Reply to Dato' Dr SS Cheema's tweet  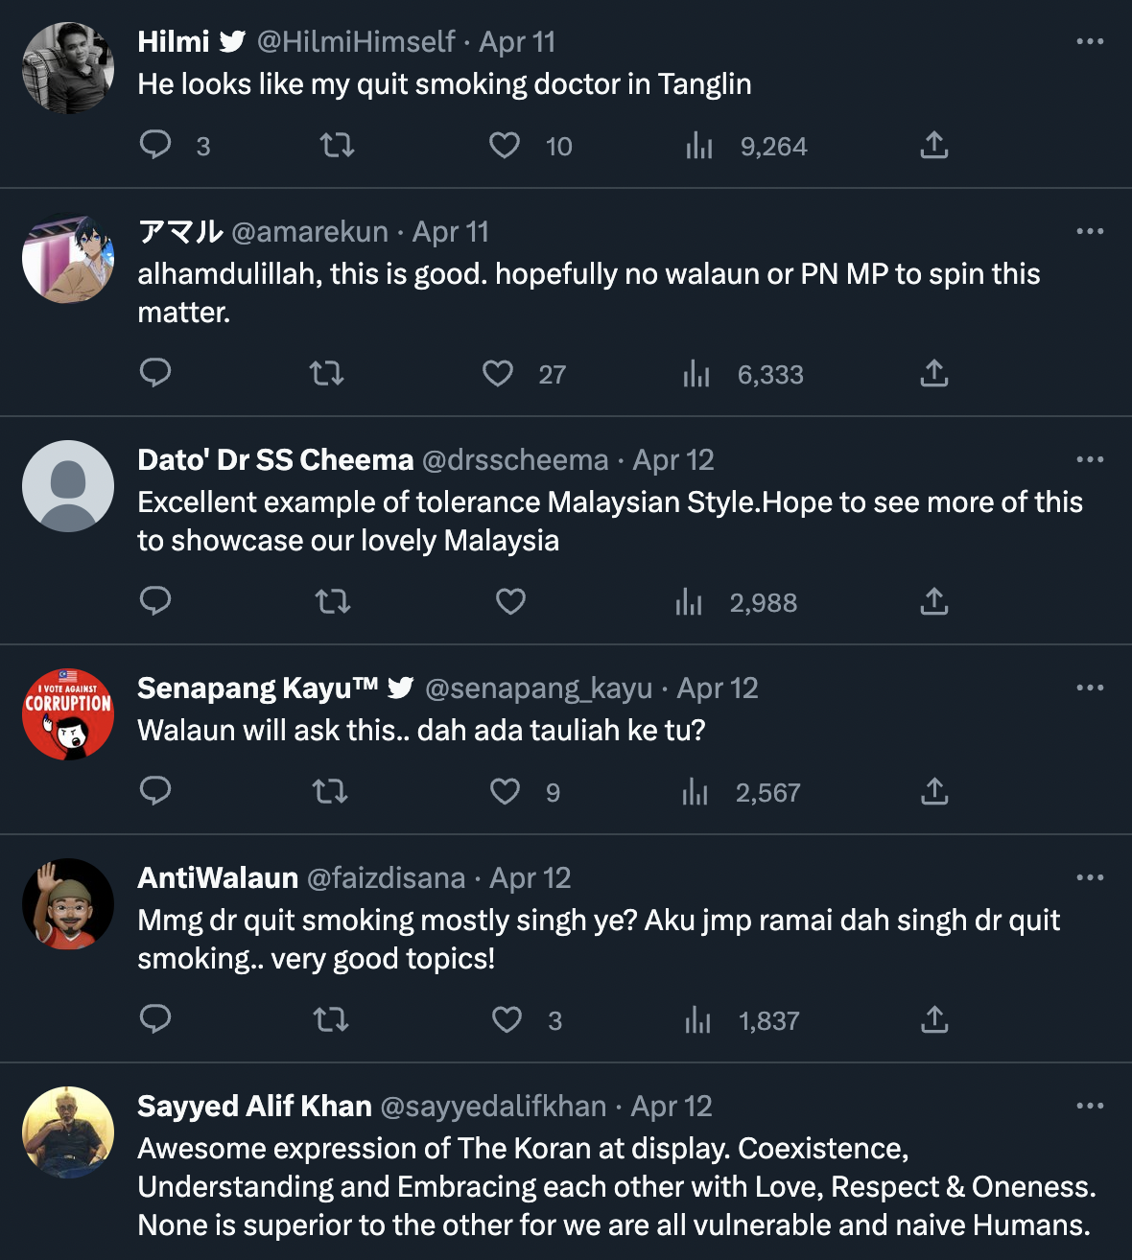click(x=155, y=601)
